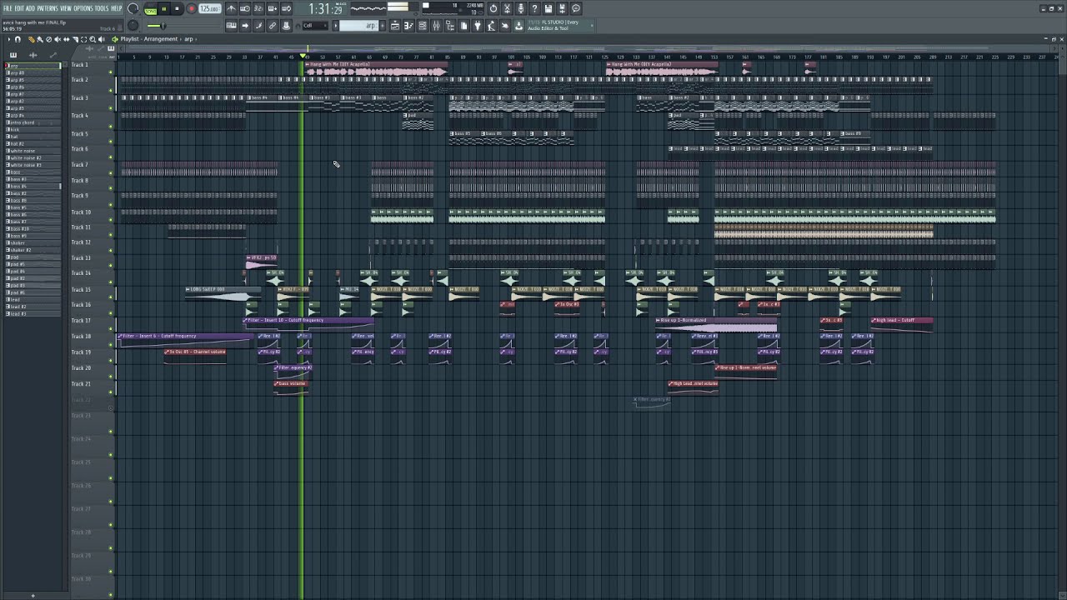
Task: Open the Channel rack toolbar icon
Action: tap(423, 26)
